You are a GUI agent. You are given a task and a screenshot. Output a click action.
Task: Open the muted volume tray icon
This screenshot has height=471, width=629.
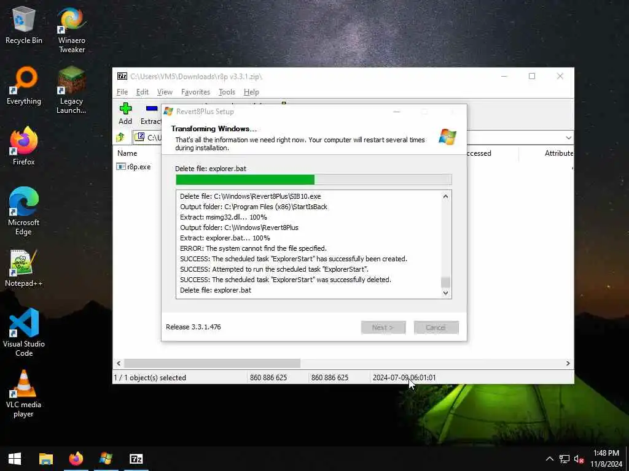[579, 459]
